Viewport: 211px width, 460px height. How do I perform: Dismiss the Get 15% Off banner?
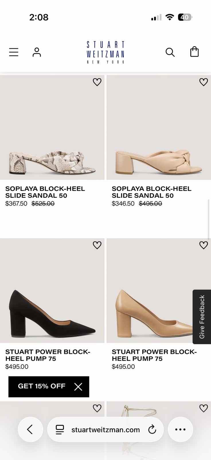pyautogui.click(x=78, y=387)
